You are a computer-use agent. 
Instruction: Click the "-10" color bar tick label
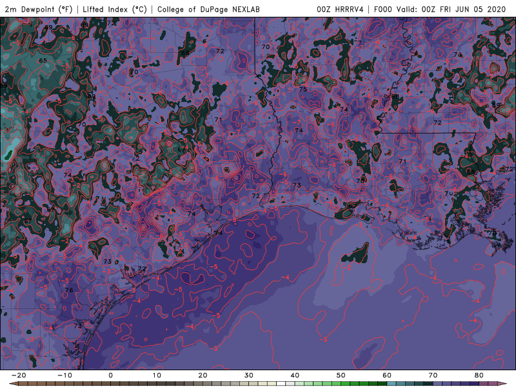point(64,375)
